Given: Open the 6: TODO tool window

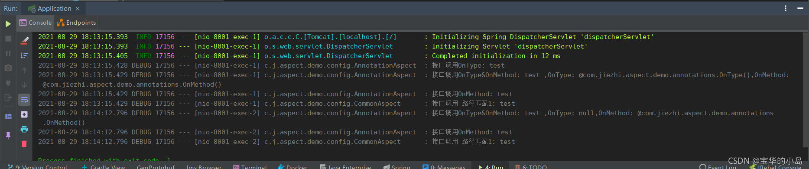Looking at the screenshot, I should [531, 167].
